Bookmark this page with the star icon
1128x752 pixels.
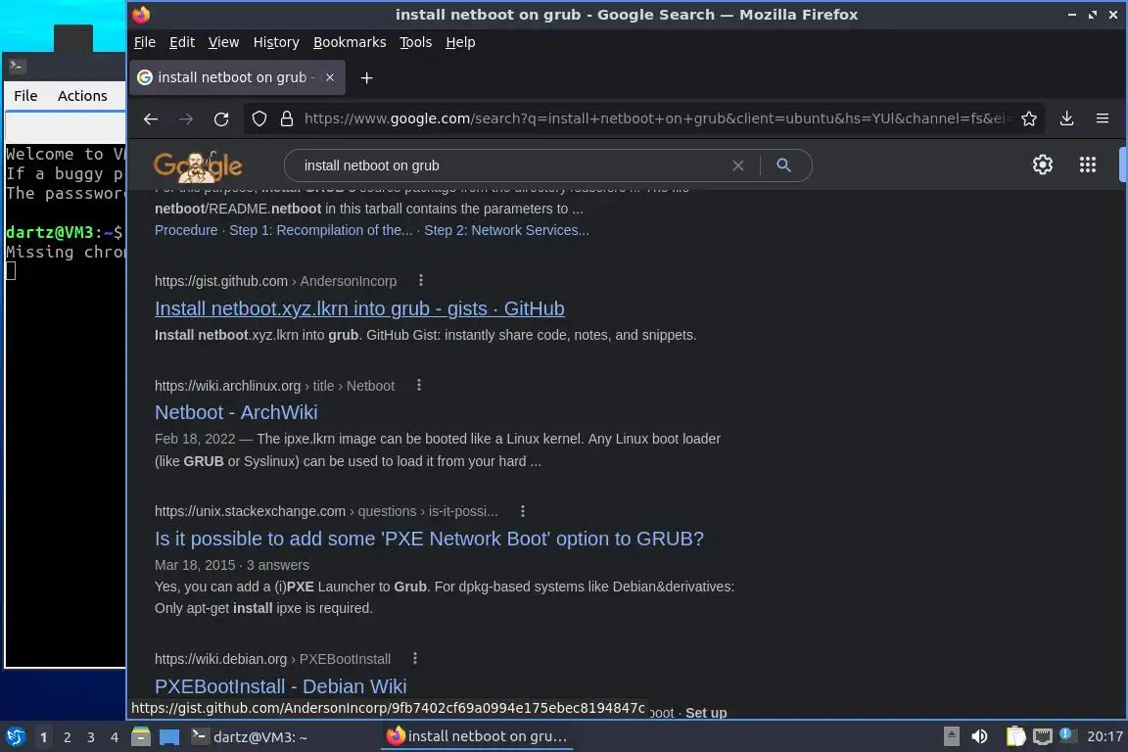(x=1029, y=118)
